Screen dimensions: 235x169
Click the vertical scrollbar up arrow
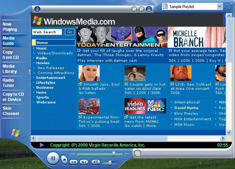coord(229,16)
